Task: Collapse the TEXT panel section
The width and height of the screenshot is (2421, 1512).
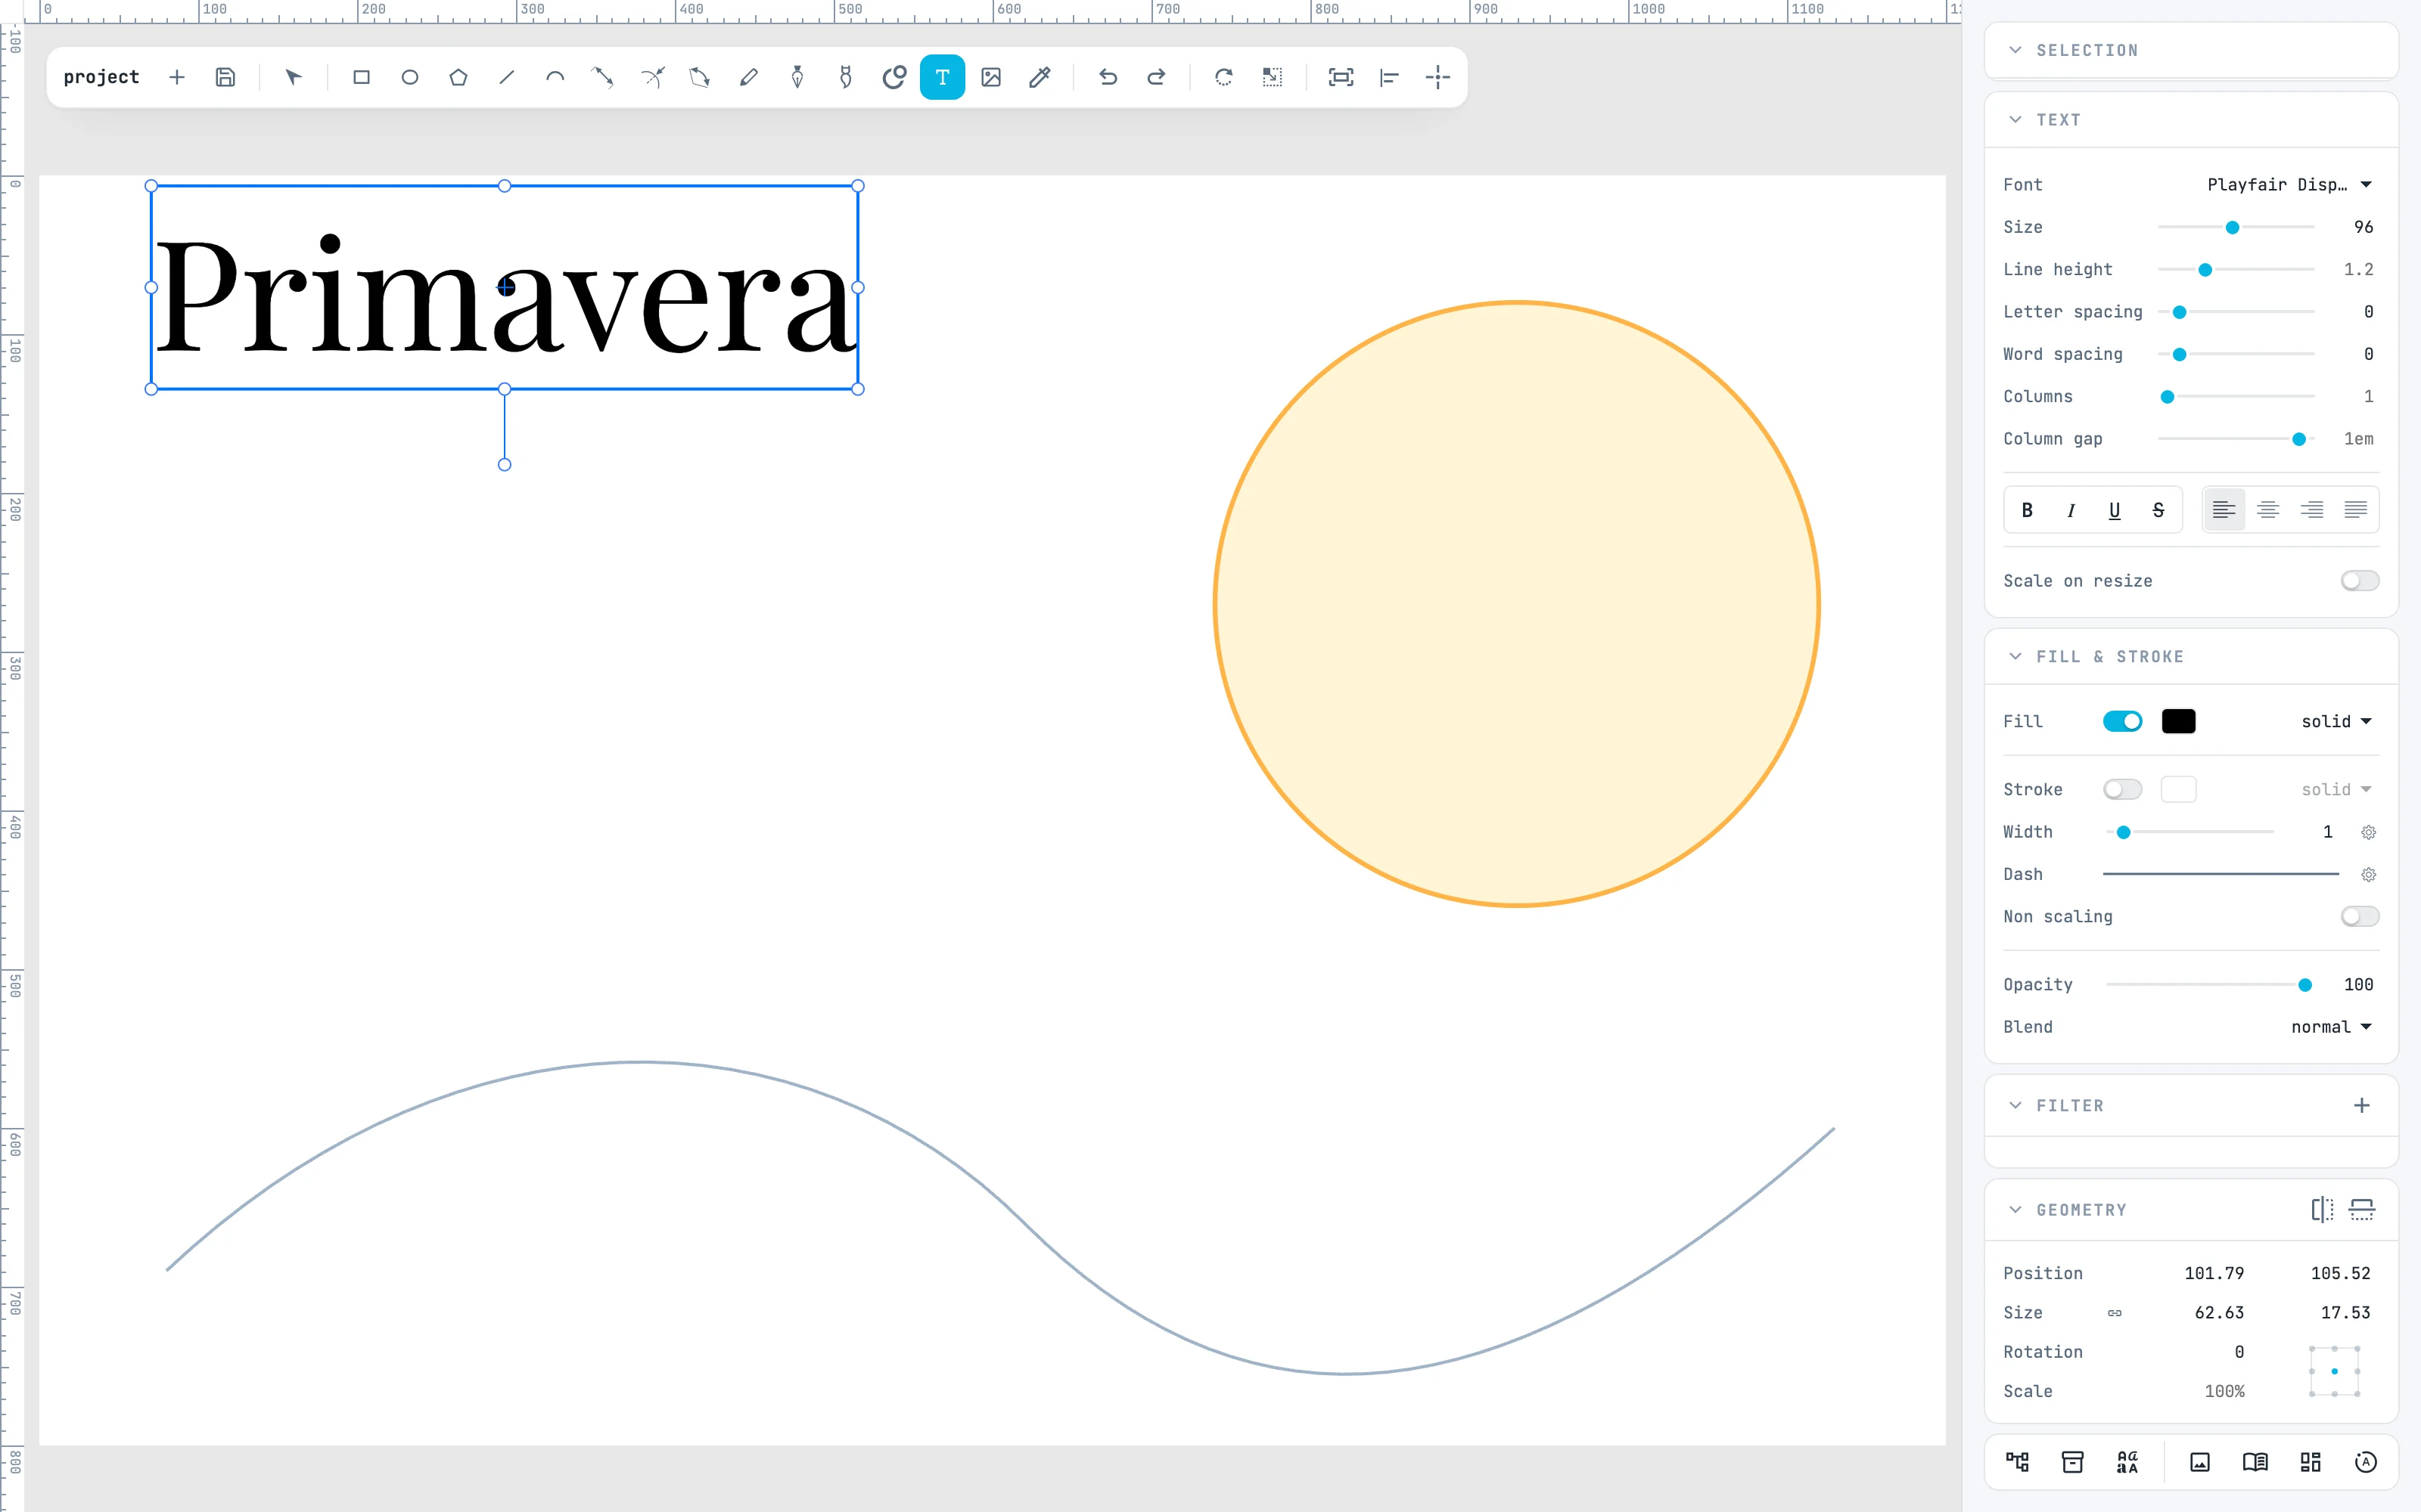Action: pos(2015,120)
